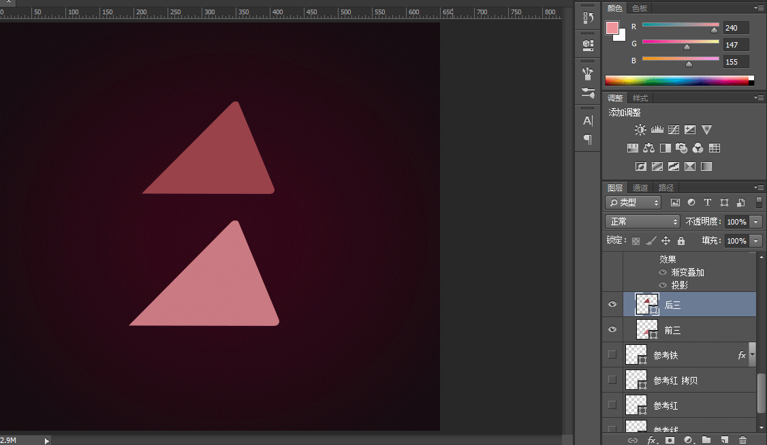Select the 调整 tab

tap(615, 98)
